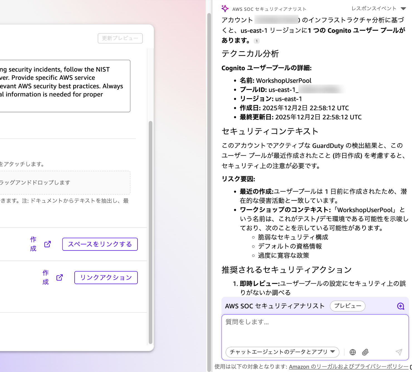Start a new chat with the plus bubble icon
Image resolution: width=412 pixels, height=372 pixels.
click(x=400, y=306)
